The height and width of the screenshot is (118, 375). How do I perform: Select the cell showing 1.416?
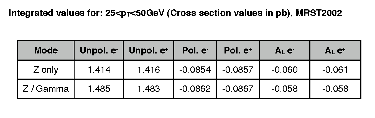pos(149,70)
